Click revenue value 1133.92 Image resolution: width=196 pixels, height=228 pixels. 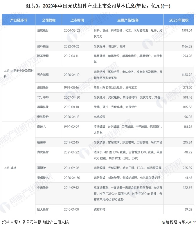coord(187,75)
